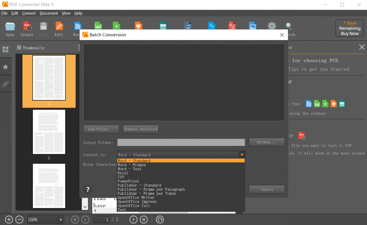The image size is (367, 225).
Task: Click the Add Files button
Action: (x=101, y=129)
